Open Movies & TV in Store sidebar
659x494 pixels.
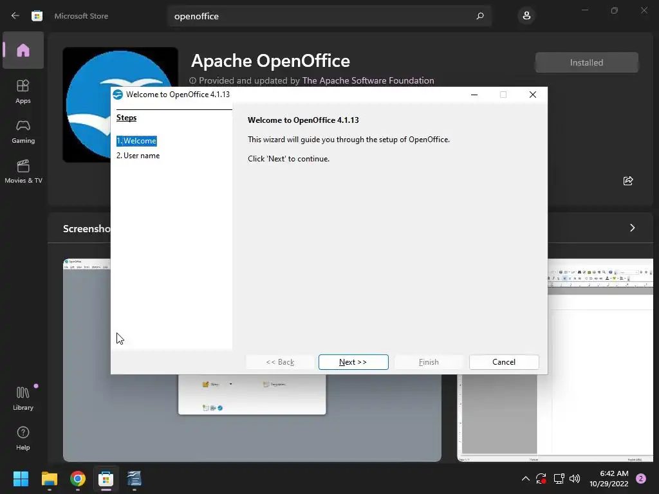pos(23,171)
